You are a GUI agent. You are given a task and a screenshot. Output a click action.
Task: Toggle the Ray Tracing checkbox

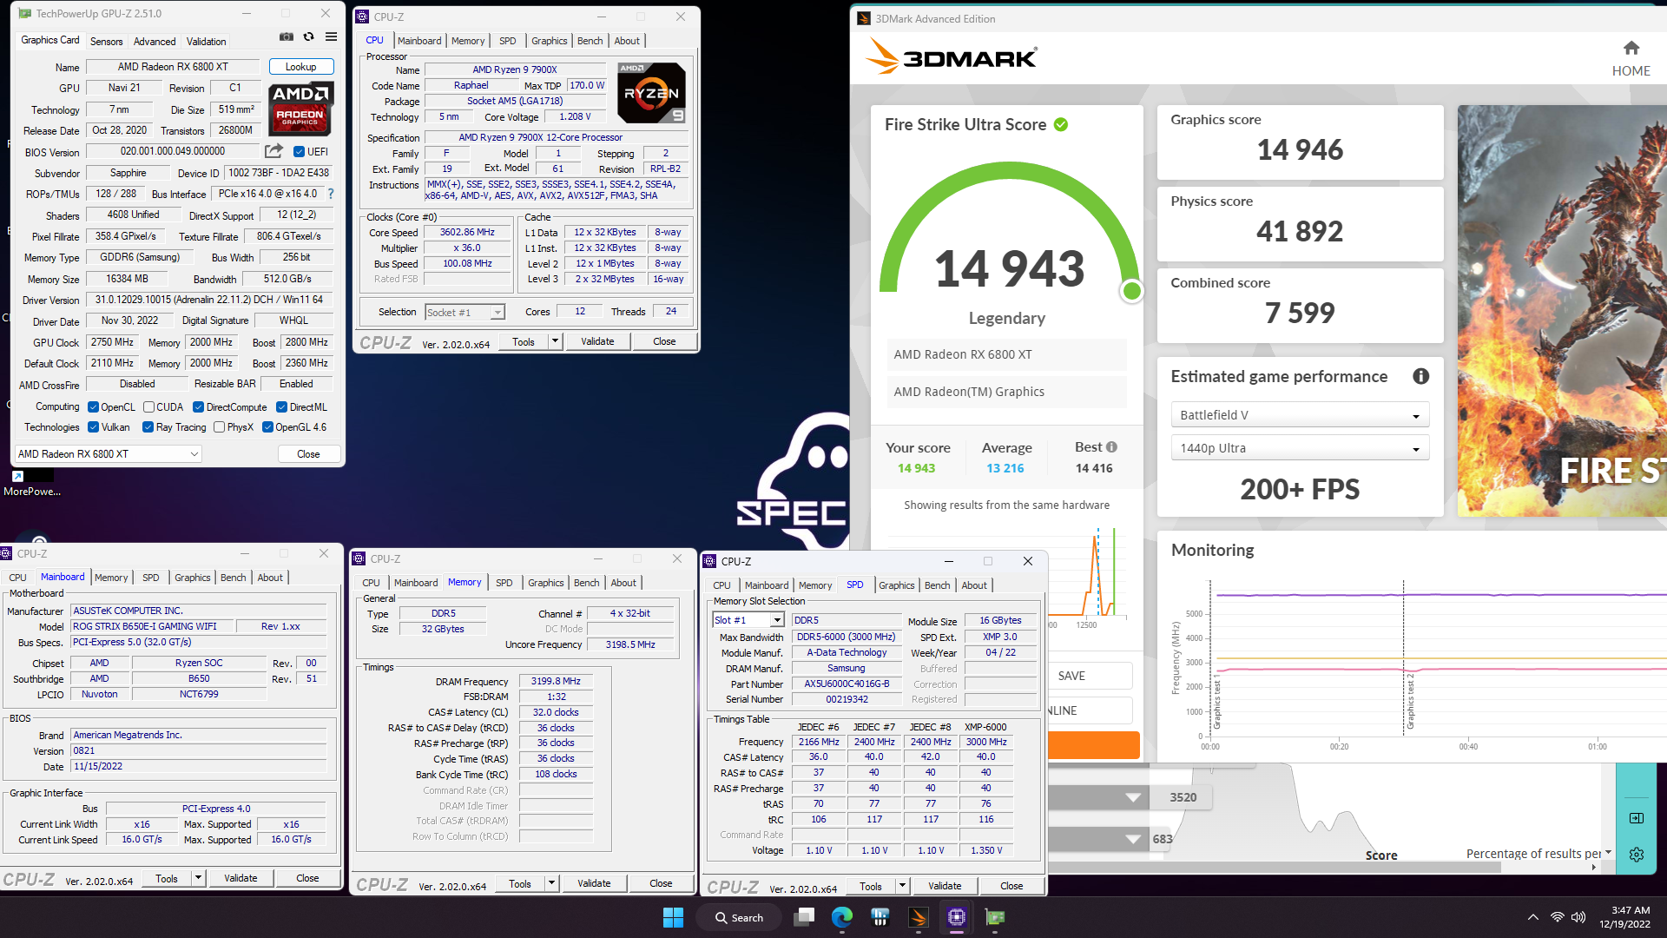[x=148, y=427]
